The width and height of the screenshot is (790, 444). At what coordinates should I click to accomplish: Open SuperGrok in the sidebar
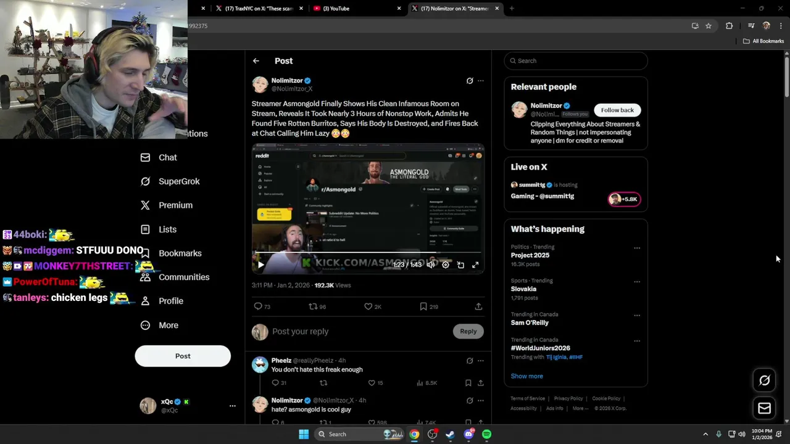[170, 181]
